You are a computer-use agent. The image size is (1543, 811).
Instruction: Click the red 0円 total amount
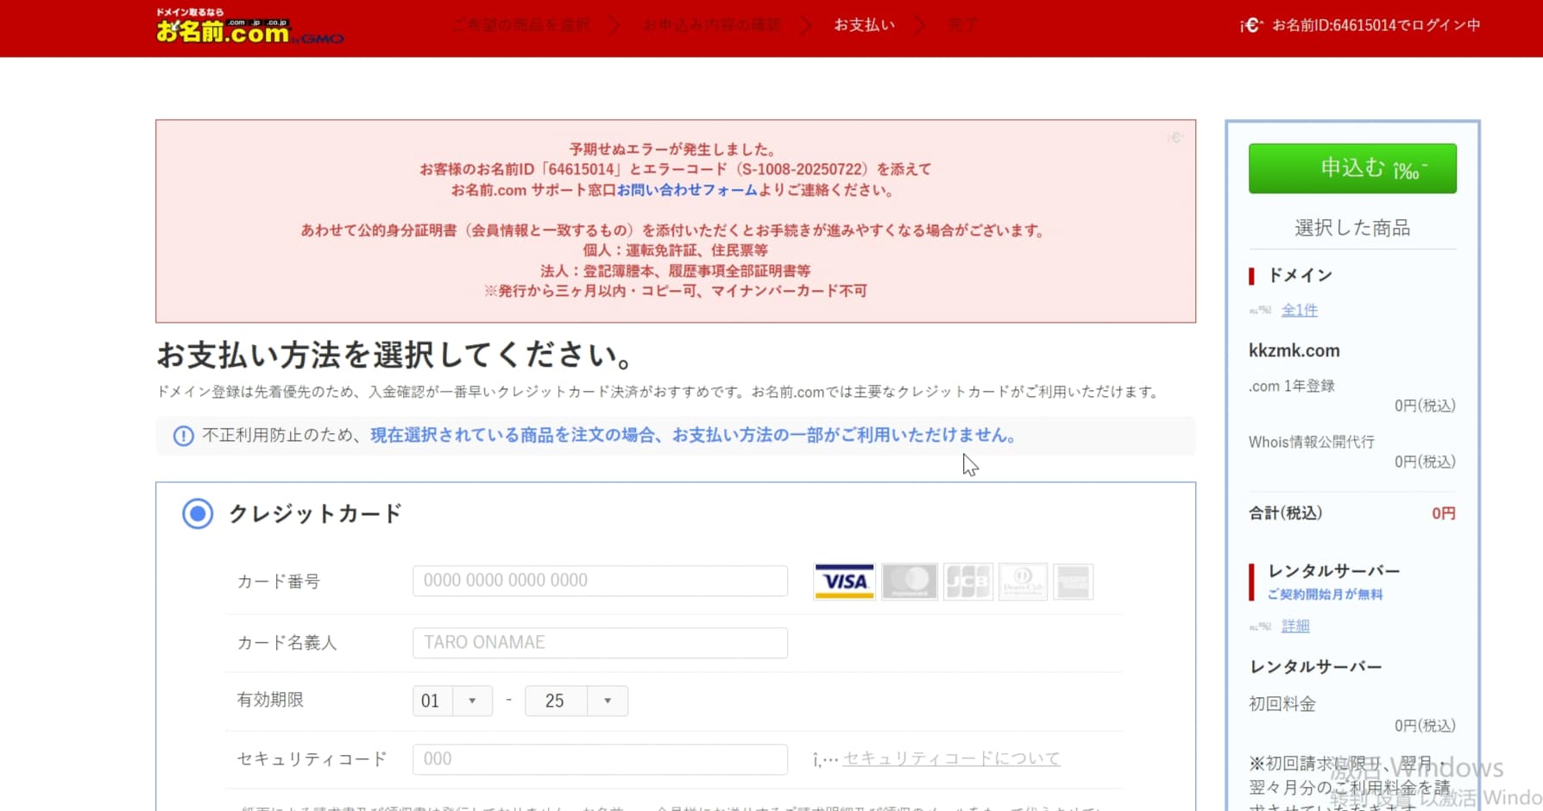[1444, 513]
